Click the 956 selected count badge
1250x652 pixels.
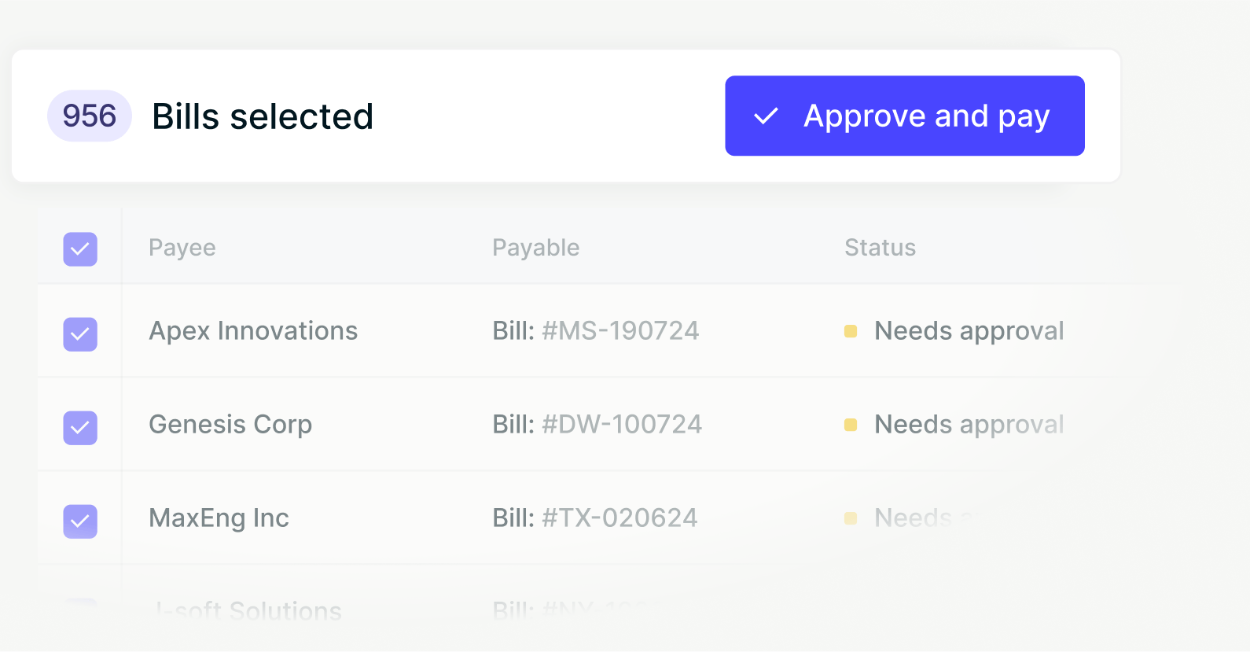coord(90,116)
